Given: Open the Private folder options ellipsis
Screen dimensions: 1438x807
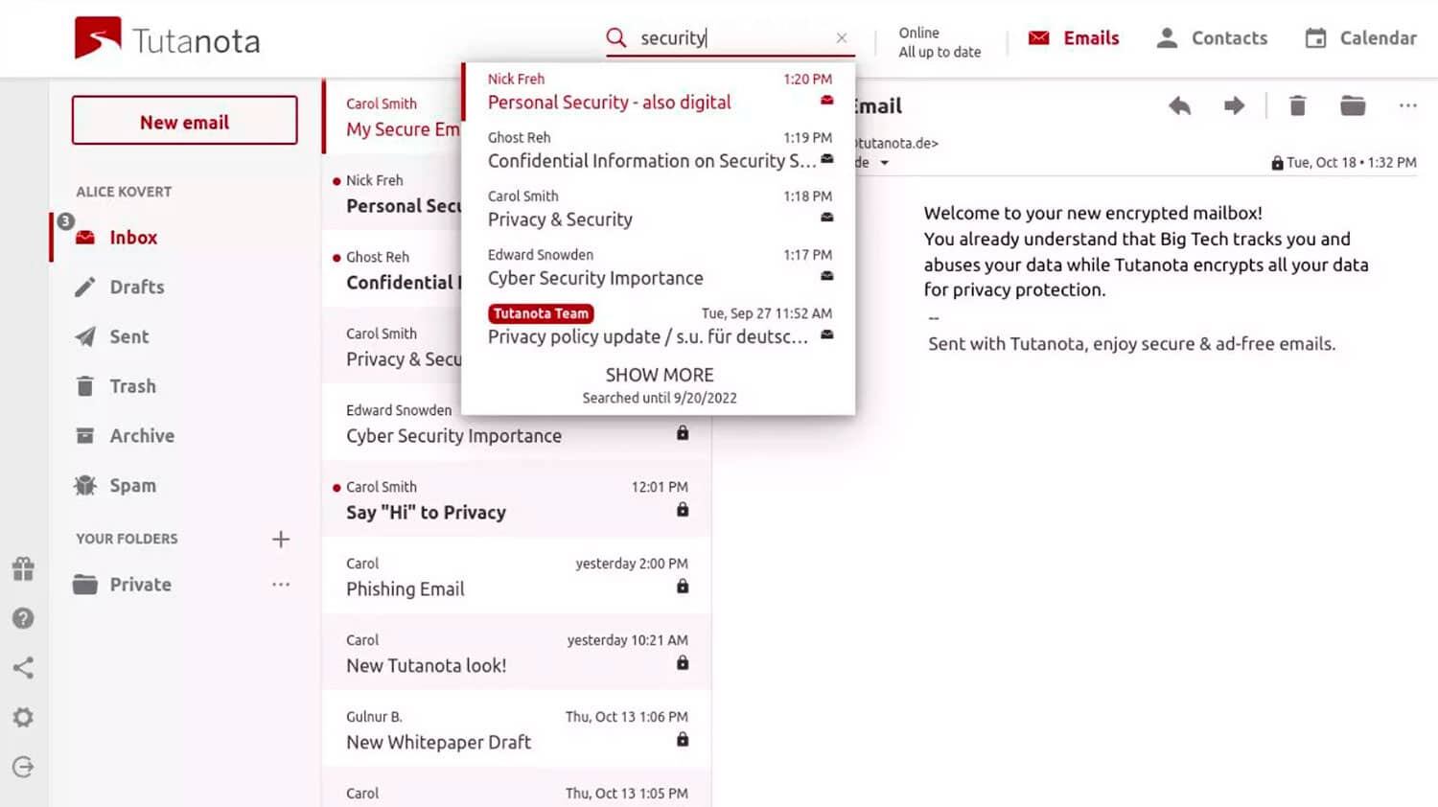Looking at the screenshot, I should [x=281, y=584].
